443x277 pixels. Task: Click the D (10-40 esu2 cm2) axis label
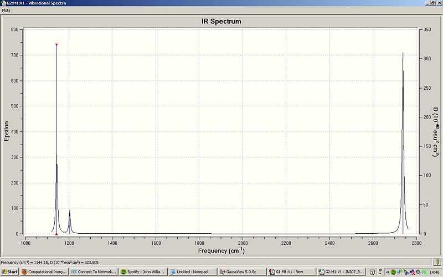[x=436, y=132]
